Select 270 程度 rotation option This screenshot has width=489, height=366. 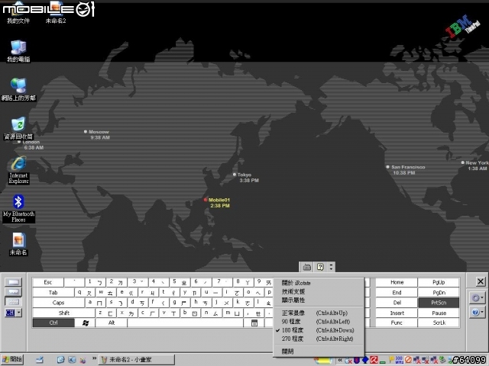click(319, 339)
